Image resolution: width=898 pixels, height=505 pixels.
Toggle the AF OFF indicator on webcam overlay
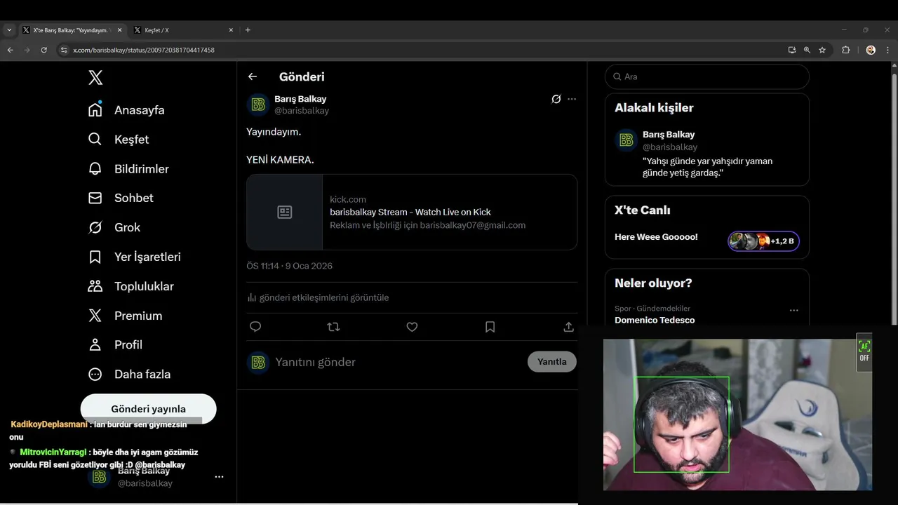864,351
